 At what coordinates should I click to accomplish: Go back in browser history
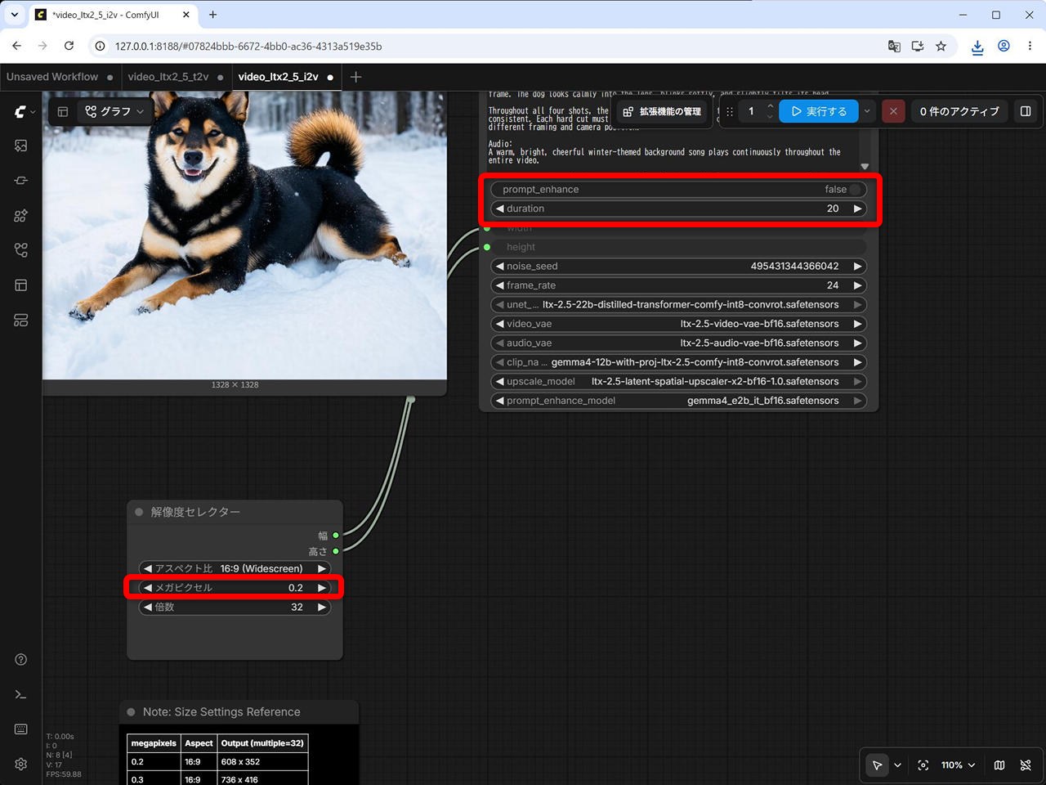(17, 47)
